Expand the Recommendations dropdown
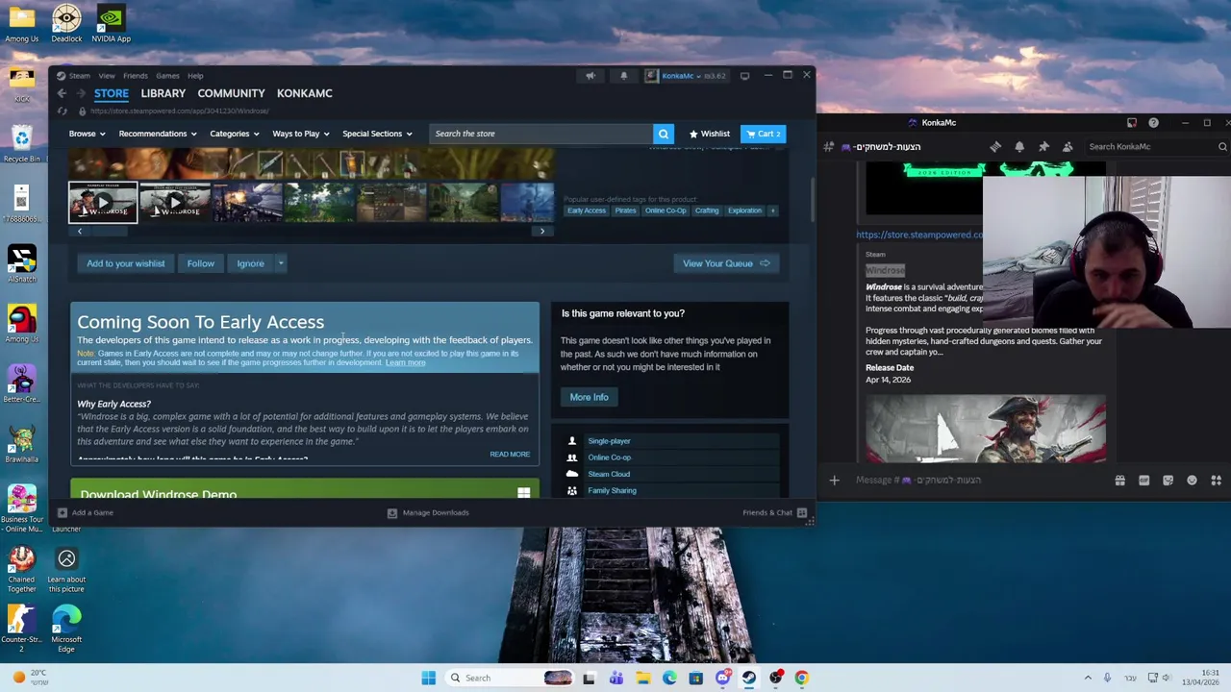The width and height of the screenshot is (1231, 692). coord(157,134)
